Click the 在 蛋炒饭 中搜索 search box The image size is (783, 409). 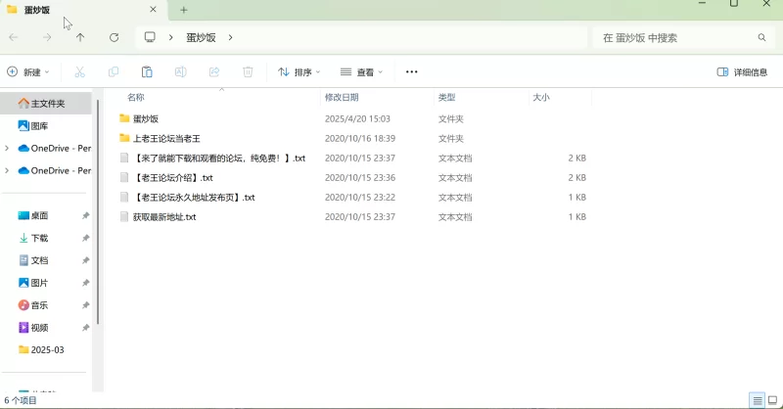(675, 37)
